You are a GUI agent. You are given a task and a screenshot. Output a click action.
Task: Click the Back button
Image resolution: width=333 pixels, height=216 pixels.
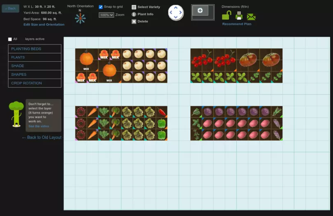point(10,8)
